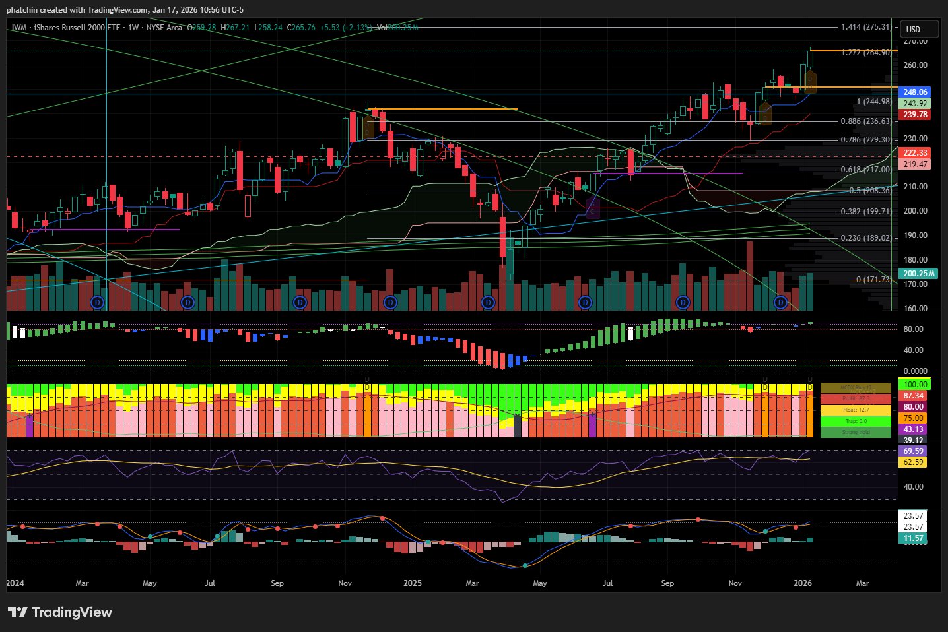Select the dividend D marker for September 2024
The height and width of the screenshot is (632, 948).
pyautogui.click(x=300, y=302)
